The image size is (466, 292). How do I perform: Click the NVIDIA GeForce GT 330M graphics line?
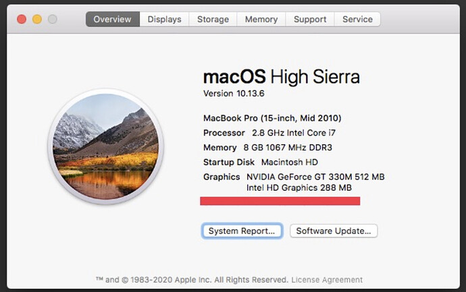coord(315,177)
